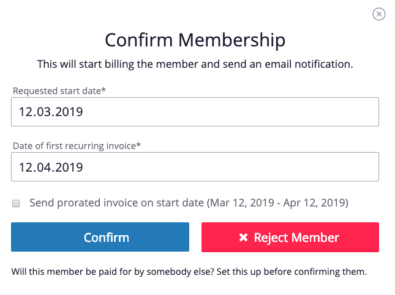Screen dimensions: 395x295
Task: Focus the Requested start date field
Action: (195, 112)
